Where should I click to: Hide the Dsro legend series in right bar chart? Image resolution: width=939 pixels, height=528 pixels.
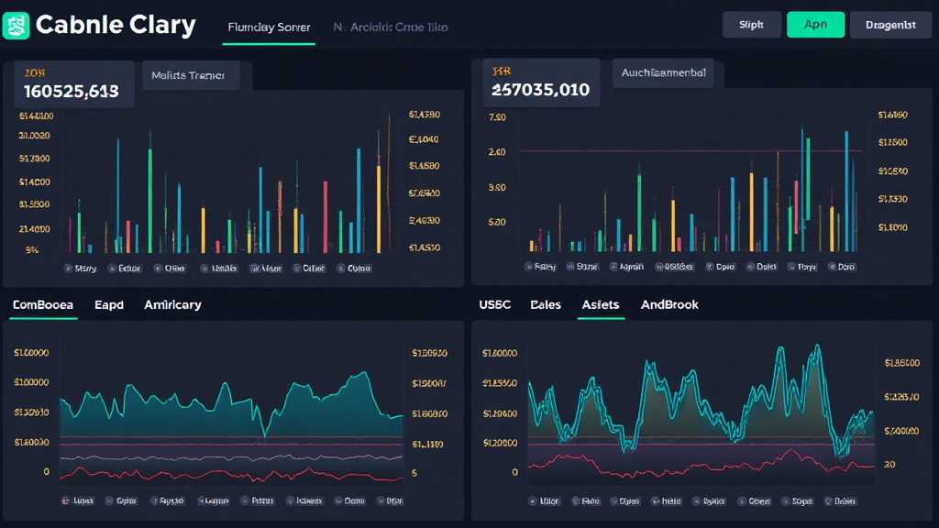click(x=842, y=267)
